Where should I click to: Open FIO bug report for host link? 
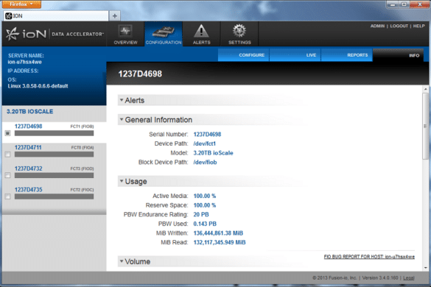click(x=369, y=257)
